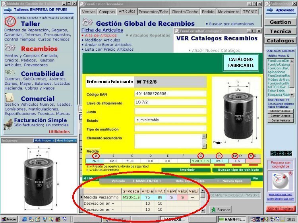Select the Vehículo tab in catalog bar
The width and height of the screenshot is (298, 223).
coord(118,181)
